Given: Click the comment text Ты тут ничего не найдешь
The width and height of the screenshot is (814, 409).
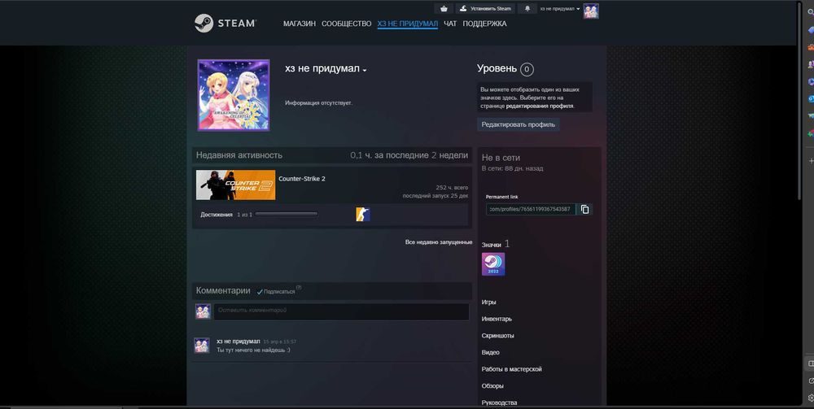Looking at the screenshot, I should click(x=253, y=350).
